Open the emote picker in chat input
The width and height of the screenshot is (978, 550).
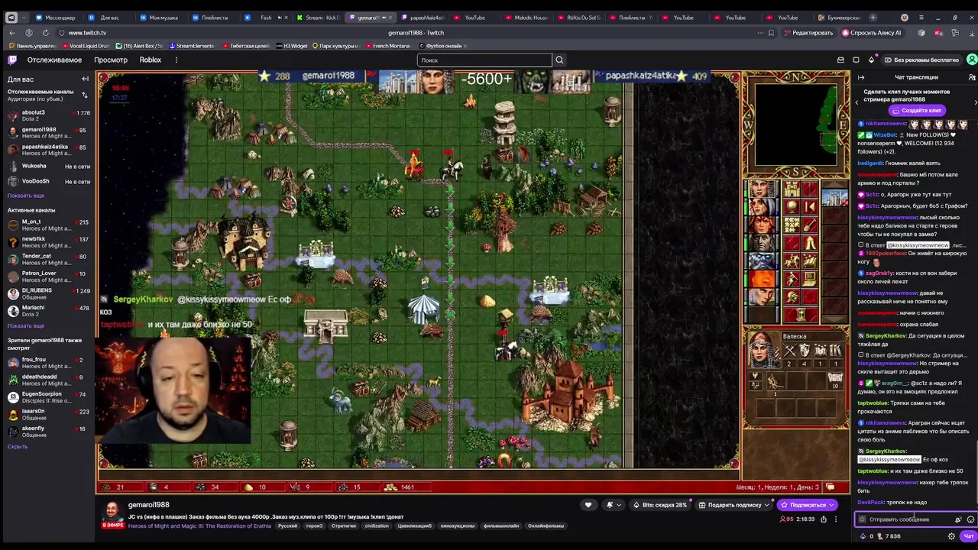pos(970,519)
